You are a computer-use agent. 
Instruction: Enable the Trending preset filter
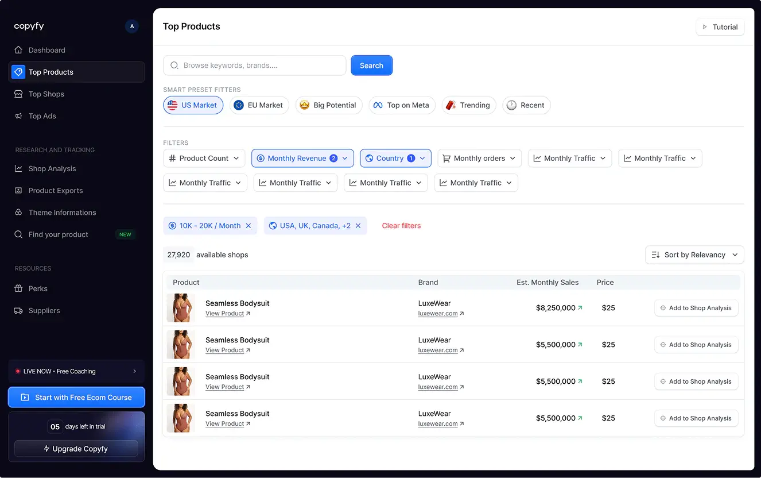coord(468,105)
